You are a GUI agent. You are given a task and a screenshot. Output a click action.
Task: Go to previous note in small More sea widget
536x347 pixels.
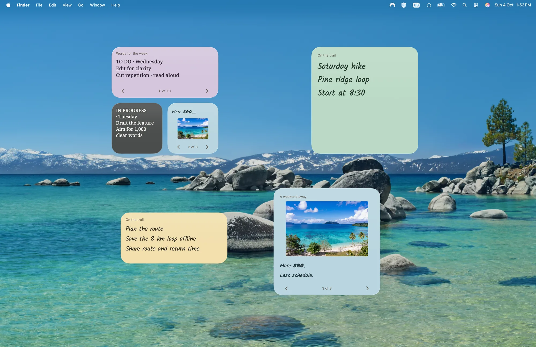coord(178,147)
